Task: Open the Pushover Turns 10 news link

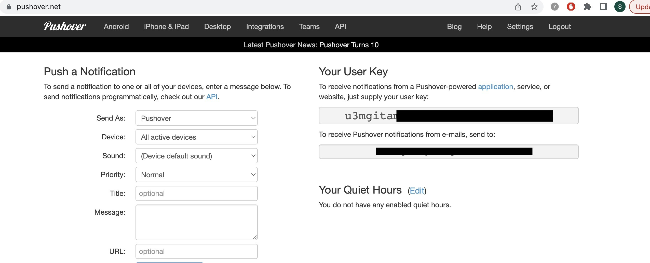Action: pos(349,45)
